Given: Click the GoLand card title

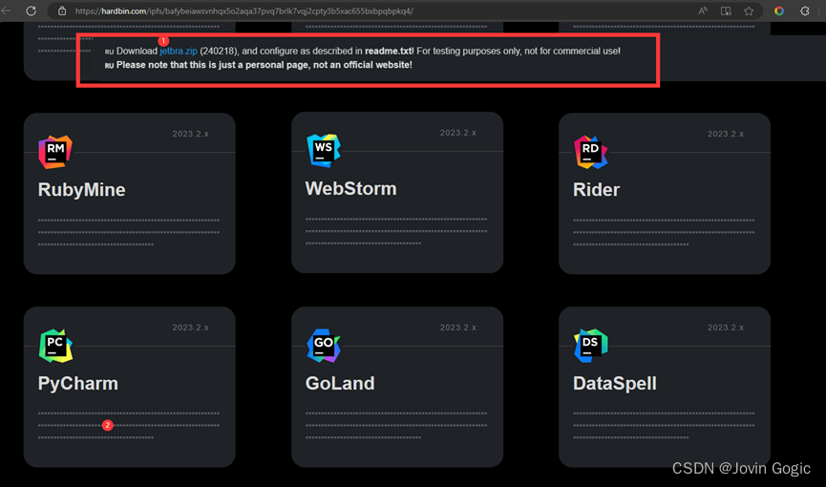Looking at the screenshot, I should (340, 383).
